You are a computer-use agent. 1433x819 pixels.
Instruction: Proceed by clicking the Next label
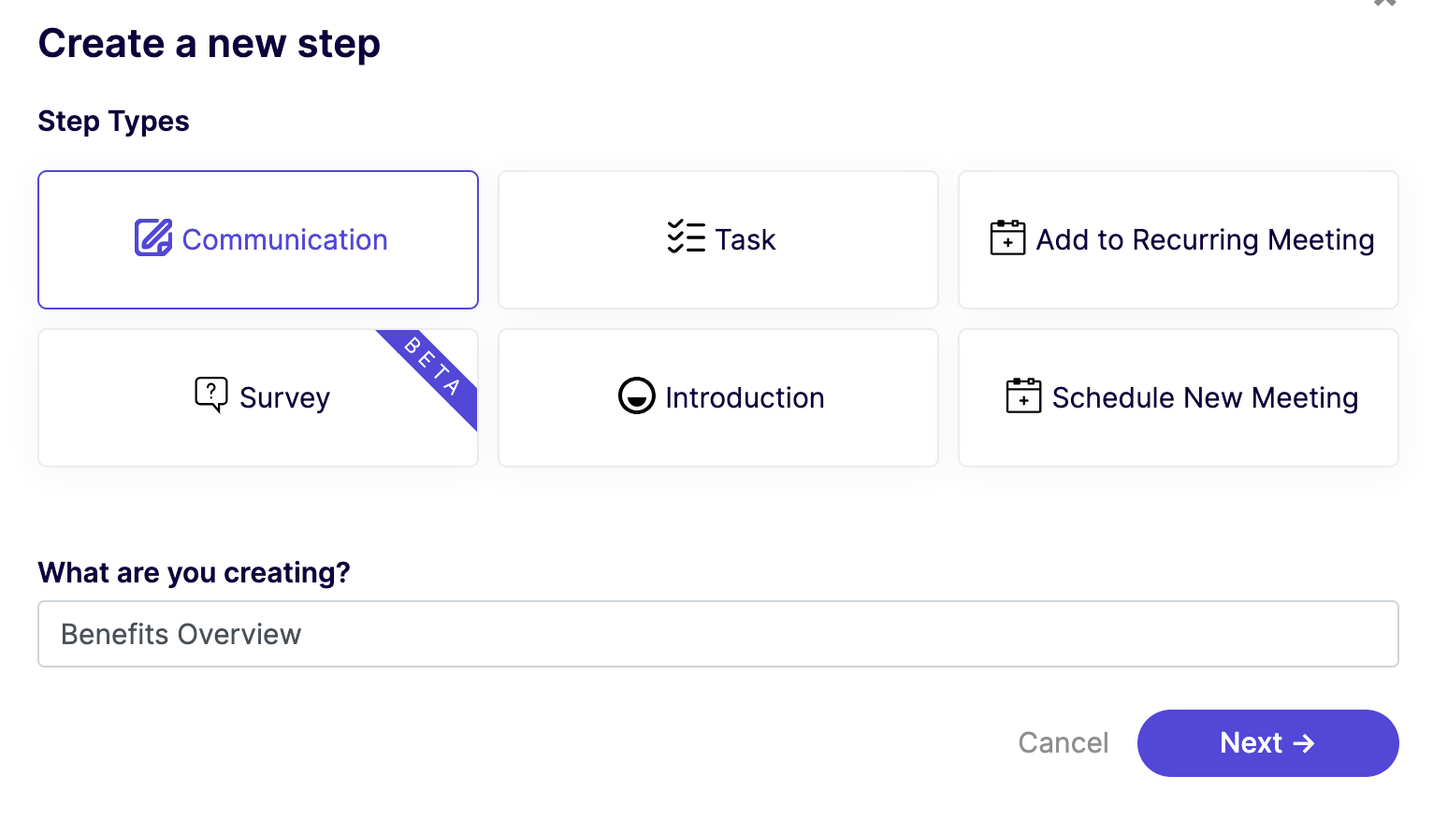click(1251, 743)
